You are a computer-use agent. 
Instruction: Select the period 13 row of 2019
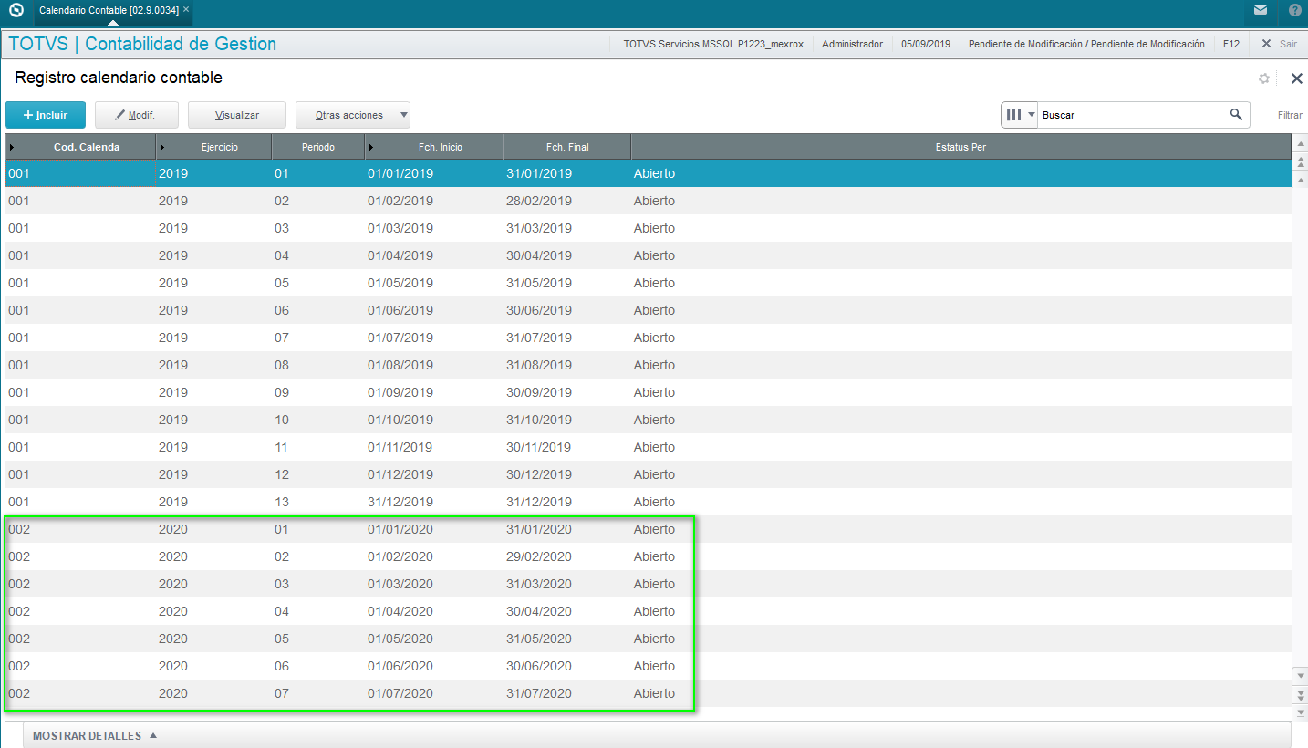pyautogui.click(x=649, y=502)
